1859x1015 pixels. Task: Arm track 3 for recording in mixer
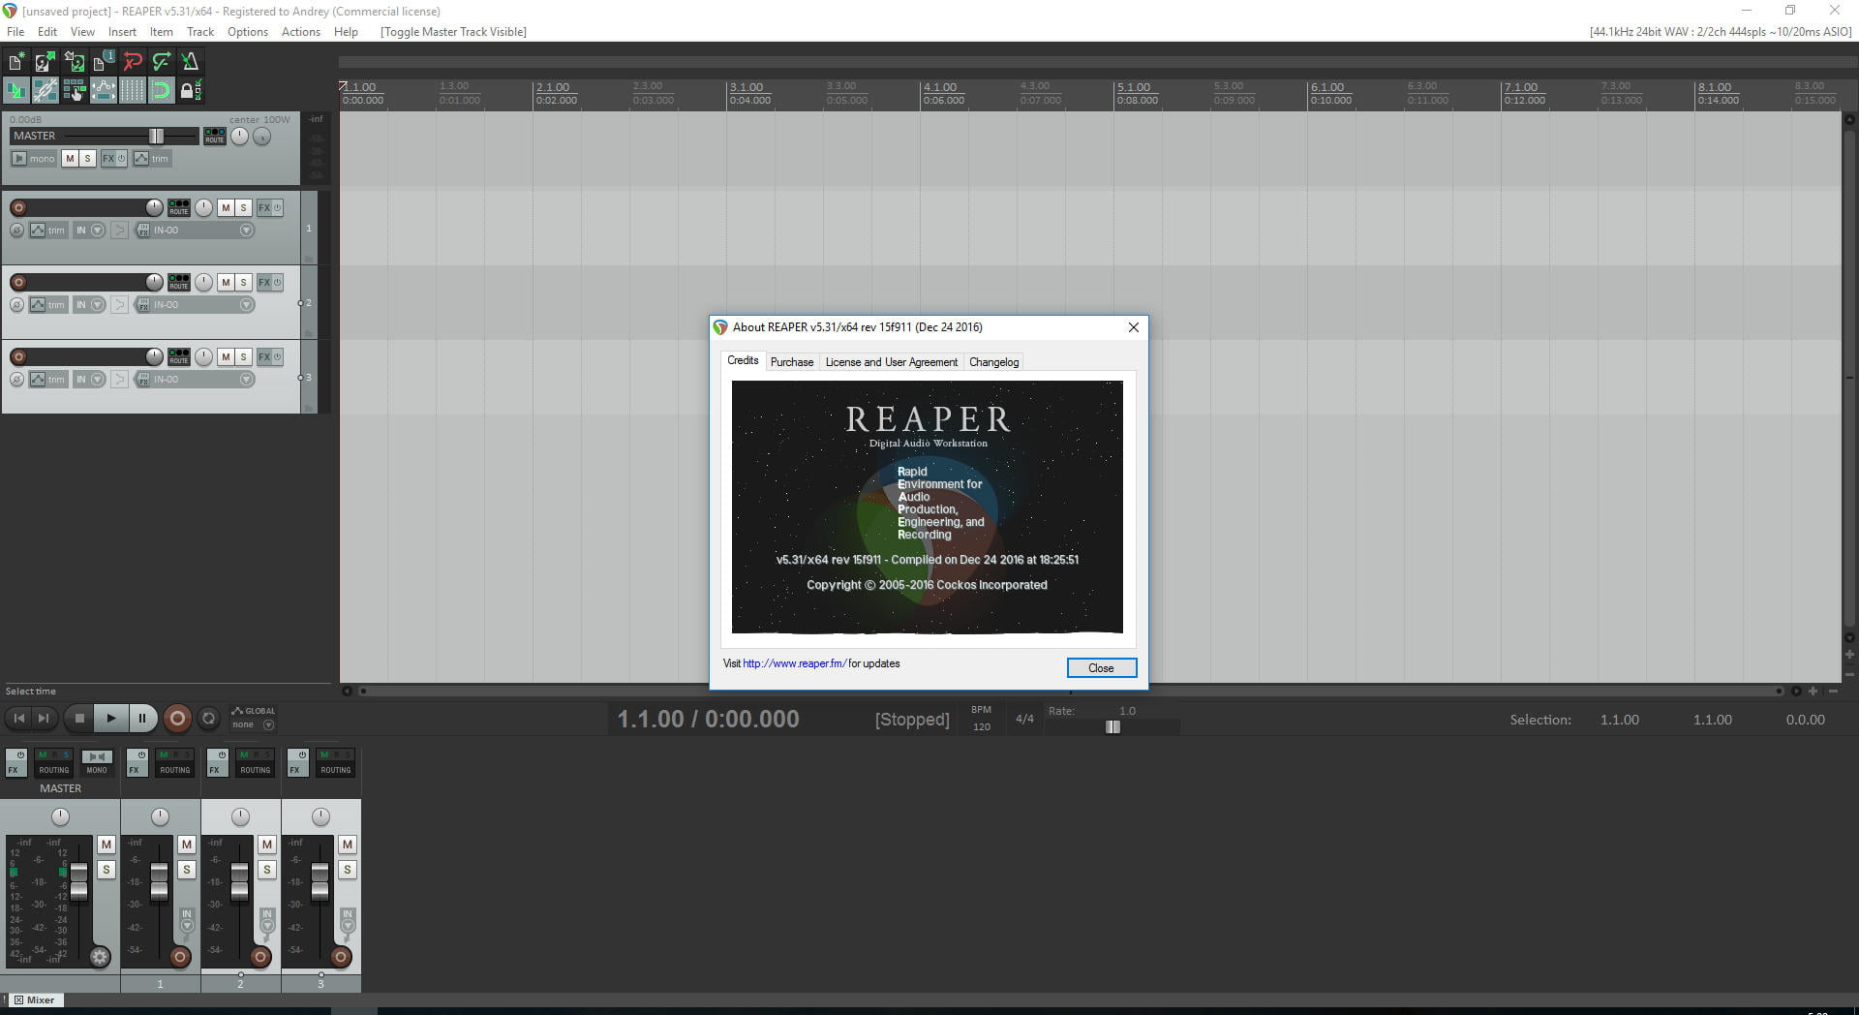pos(341,957)
